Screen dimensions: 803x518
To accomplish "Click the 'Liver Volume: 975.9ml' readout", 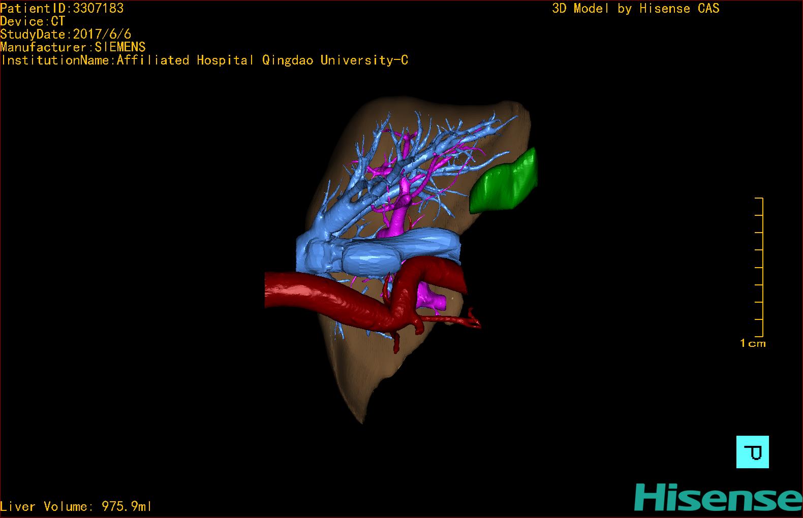I will [x=76, y=506].
